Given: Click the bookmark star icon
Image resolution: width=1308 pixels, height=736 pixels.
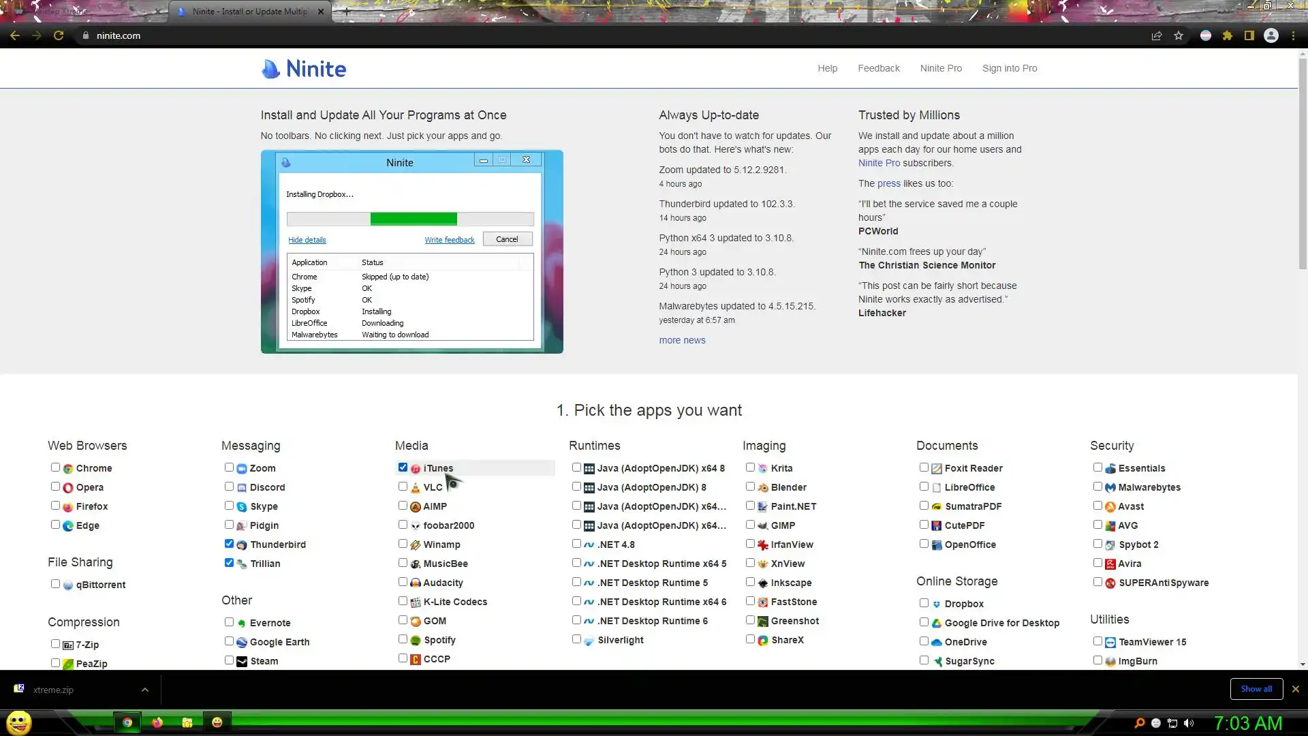Looking at the screenshot, I should [1179, 36].
